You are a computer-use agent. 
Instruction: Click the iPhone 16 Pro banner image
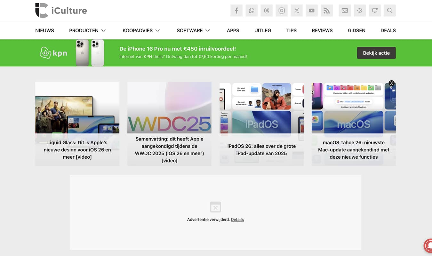90,53
